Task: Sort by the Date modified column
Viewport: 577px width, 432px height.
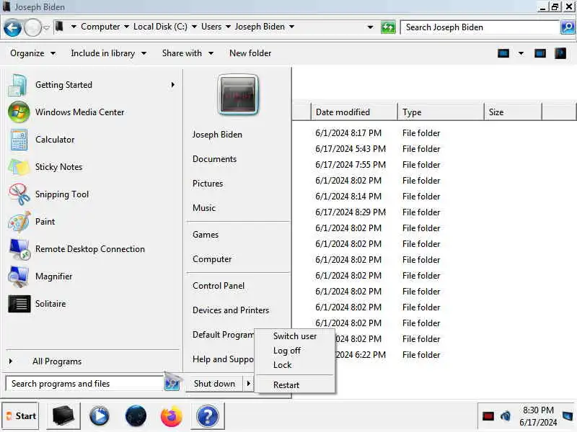Action: [x=354, y=112]
